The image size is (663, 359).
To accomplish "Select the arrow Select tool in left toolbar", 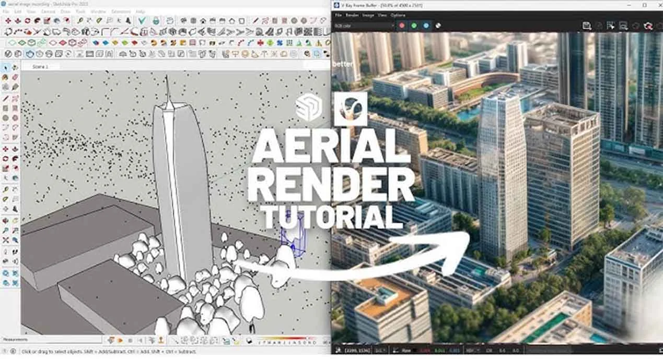I will coord(5,67).
